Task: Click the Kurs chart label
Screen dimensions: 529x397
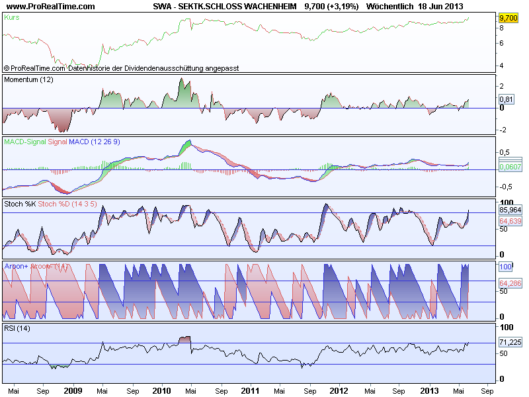Action: (x=12, y=17)
